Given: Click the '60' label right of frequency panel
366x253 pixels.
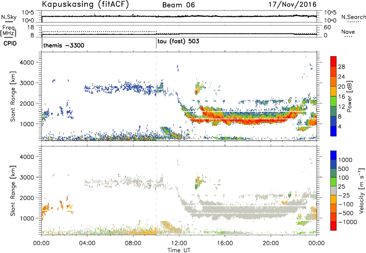Looking at the screenshot, I should click(327, 27).
